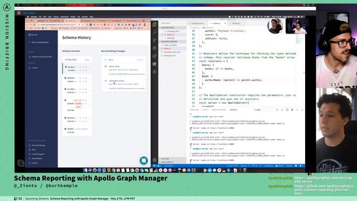Open package-lock.json in file tree
The image size is (357, 201).
click(172, 52)
